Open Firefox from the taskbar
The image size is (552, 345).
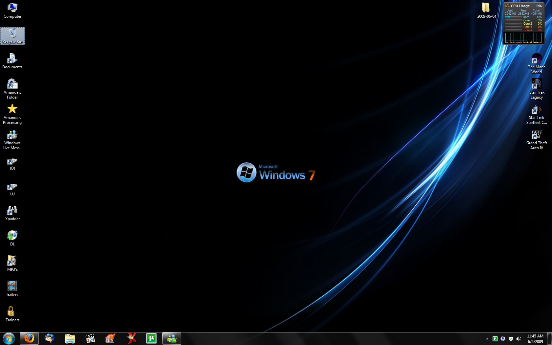[x=29, y=338]
